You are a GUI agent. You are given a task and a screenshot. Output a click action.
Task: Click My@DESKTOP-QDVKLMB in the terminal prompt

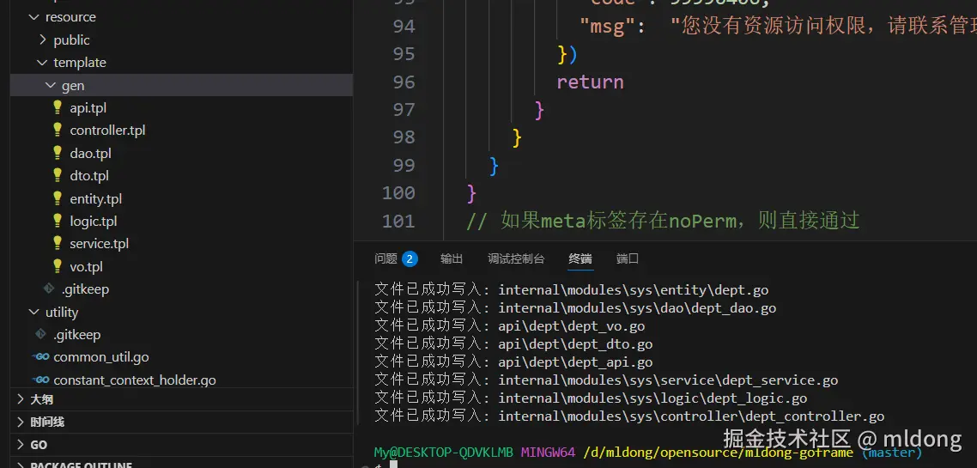pyautogui.click(x=444, y=452)
